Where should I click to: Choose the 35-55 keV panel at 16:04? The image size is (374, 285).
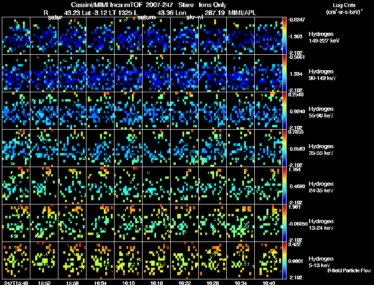[x=101, y=148]
